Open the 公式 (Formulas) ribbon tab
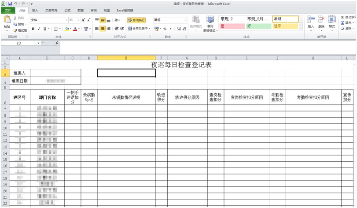The width and height of the screenshot is (357, 208). pos(67,10)
